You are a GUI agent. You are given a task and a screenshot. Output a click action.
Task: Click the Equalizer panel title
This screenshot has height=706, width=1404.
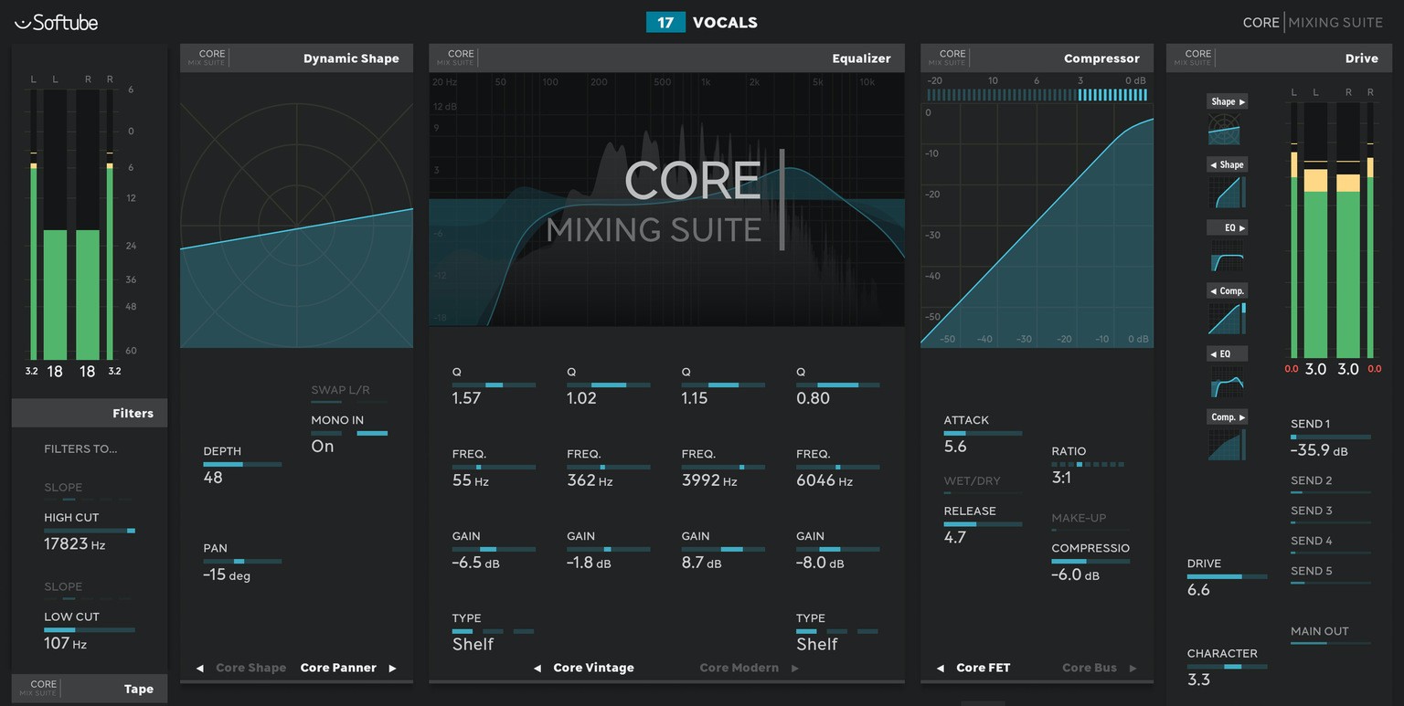(861, 58)
